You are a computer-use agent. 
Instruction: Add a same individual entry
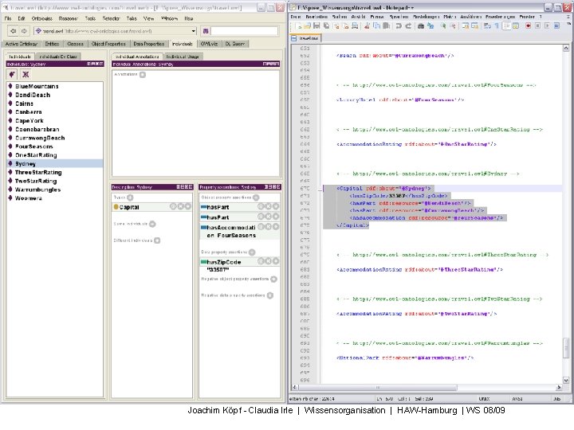coord(152,224)
